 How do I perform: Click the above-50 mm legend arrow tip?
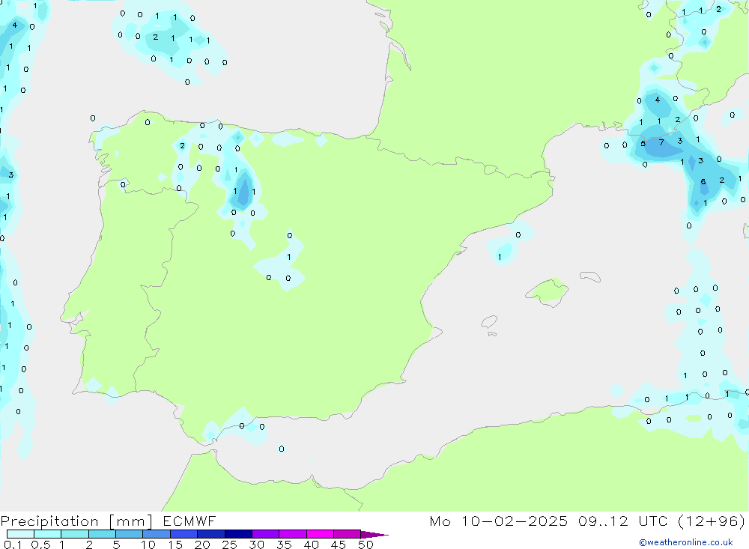click(374, 534)
